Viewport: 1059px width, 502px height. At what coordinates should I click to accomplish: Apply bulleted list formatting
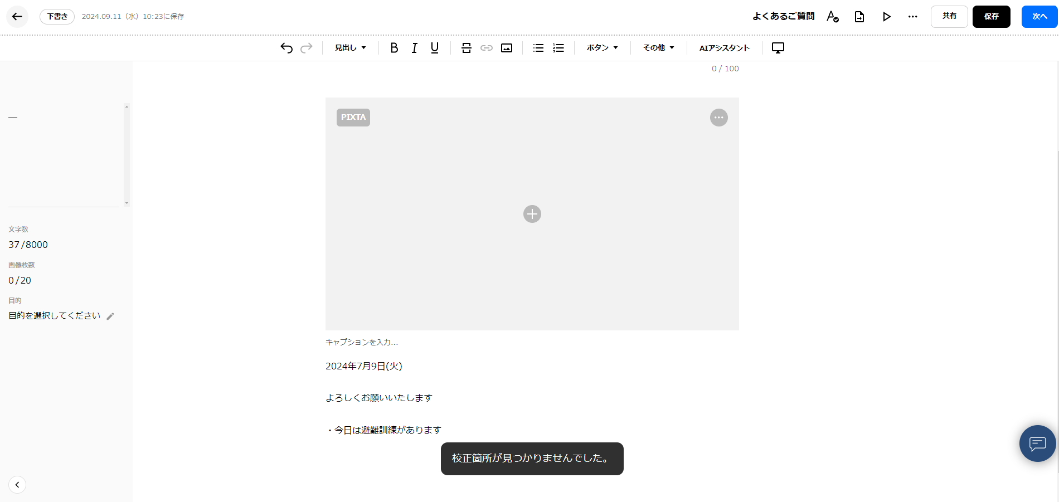click(x=538, y=48)
